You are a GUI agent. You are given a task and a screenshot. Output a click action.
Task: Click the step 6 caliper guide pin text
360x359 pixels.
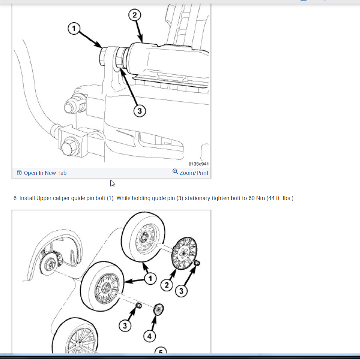(x=154, y=198)
